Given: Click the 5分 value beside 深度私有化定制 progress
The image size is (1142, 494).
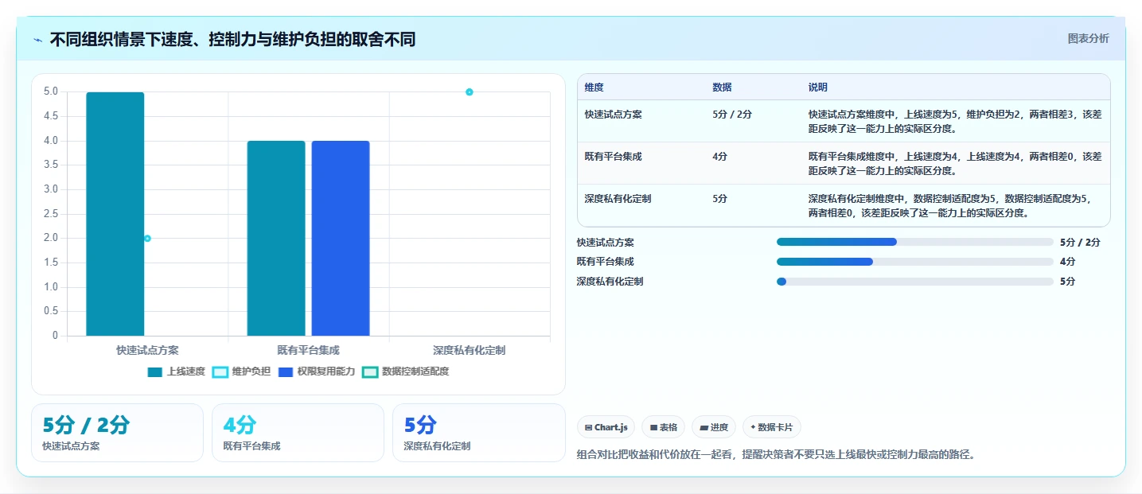Looking at the screenshot, I should click(x=1068, y=282).
